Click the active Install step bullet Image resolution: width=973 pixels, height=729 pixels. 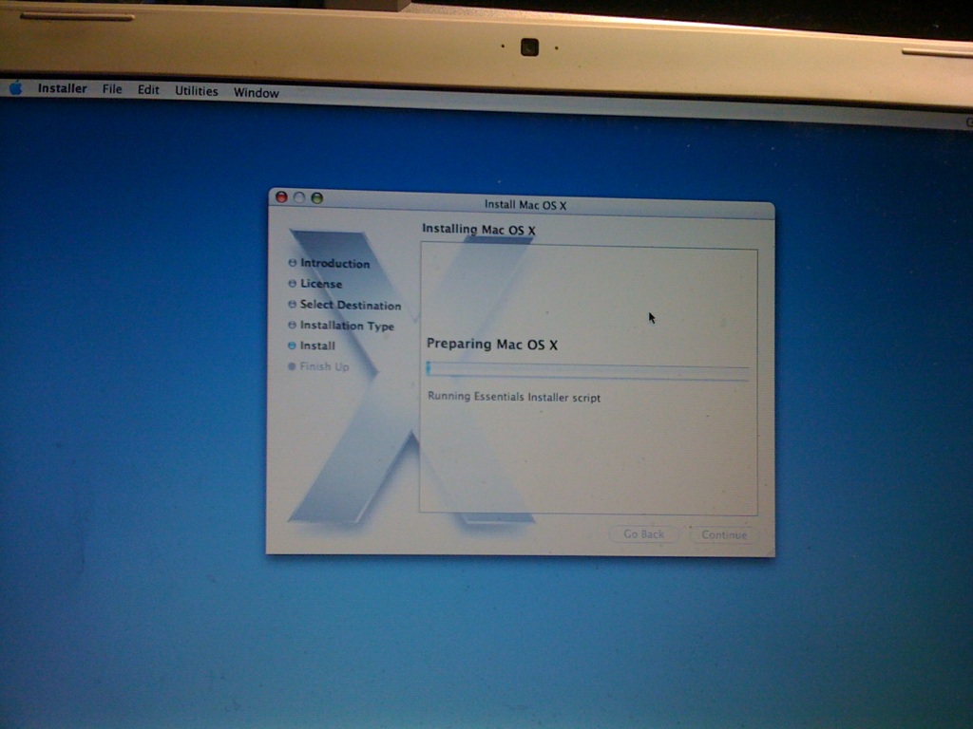(x=293, y=346)
